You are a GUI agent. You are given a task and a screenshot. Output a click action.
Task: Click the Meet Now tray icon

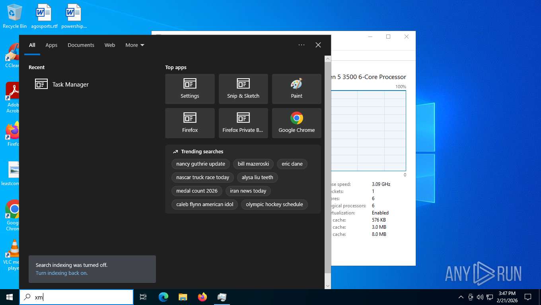click(x=471, y=297)
